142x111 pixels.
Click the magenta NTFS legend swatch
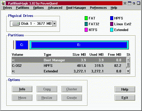pos(86,30)
